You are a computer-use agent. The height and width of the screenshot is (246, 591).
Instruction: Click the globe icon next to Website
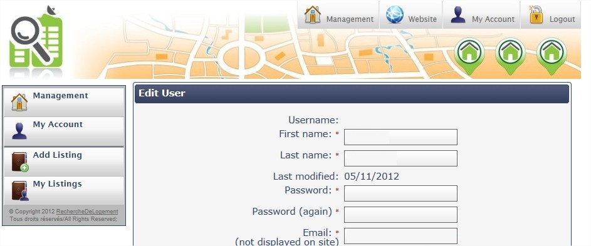click(x=395, y=15)
